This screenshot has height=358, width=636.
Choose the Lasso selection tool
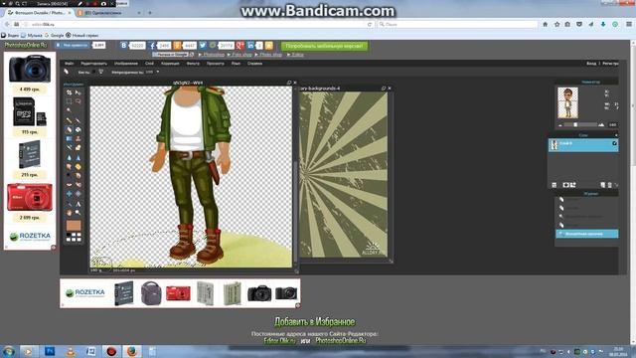[78, 101]
